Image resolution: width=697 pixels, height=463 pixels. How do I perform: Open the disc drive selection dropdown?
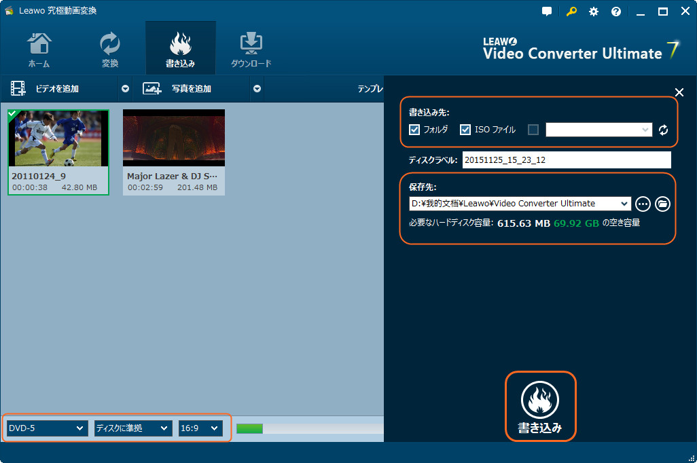(598, 130)
